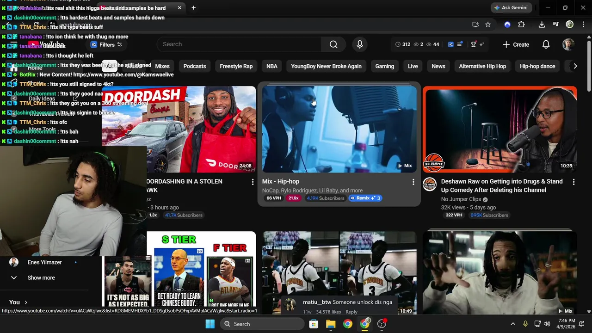Open Chrome extensions puzzle icon
The width and height of the screenshot is (592, 333).
(x=521, y=25)
